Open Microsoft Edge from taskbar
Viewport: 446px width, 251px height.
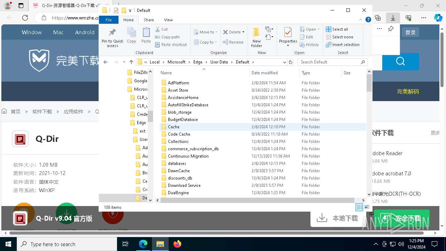[143, 244]
